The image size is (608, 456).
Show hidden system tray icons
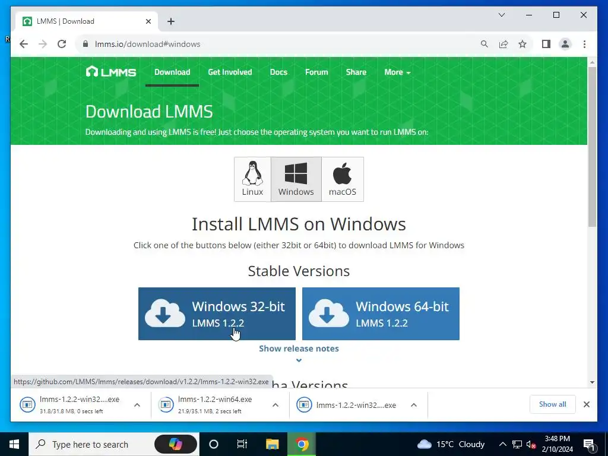[502, 444]
